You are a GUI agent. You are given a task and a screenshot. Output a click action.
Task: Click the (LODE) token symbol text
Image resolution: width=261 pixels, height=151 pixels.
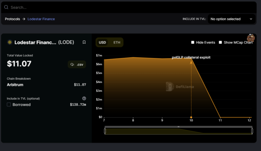point(66,42)
